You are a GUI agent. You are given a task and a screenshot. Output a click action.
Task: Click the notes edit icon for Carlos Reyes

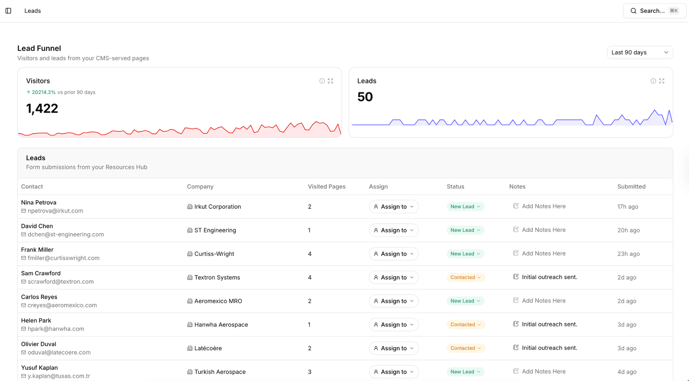pos(516,300)
